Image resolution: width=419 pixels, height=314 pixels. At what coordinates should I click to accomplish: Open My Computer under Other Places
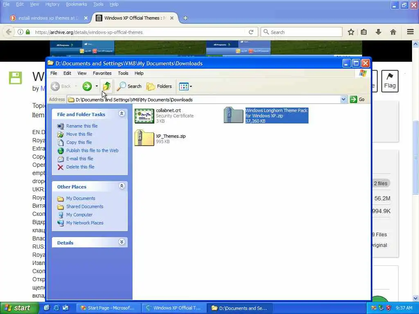click(x=79, y=215)
